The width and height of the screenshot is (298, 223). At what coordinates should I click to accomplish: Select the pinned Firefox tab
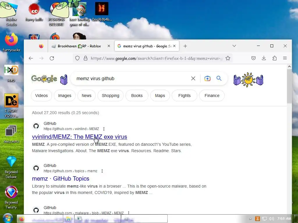(41, 46)
